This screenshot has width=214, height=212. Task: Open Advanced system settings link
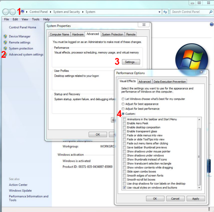(26, 55)
